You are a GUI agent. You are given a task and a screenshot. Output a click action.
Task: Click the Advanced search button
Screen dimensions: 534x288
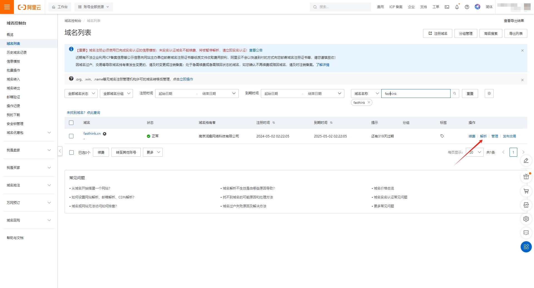491,33
